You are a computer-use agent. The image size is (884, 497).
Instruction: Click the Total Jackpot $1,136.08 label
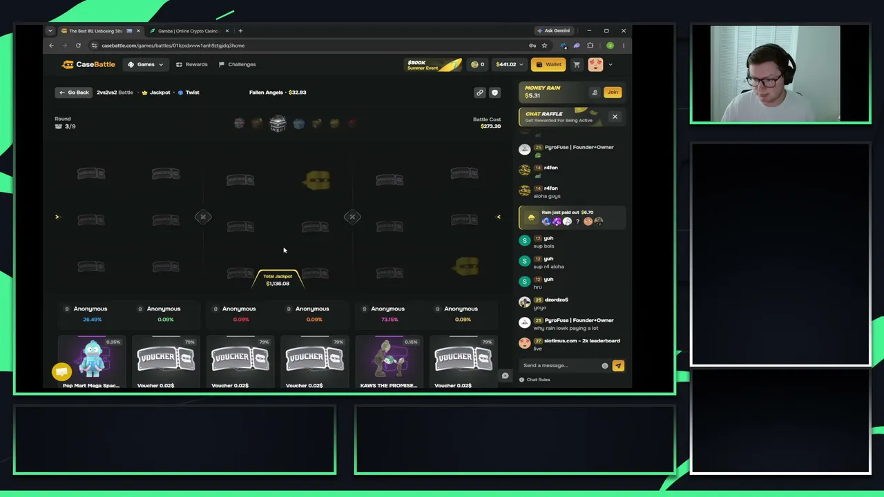(x=278, y=280)
